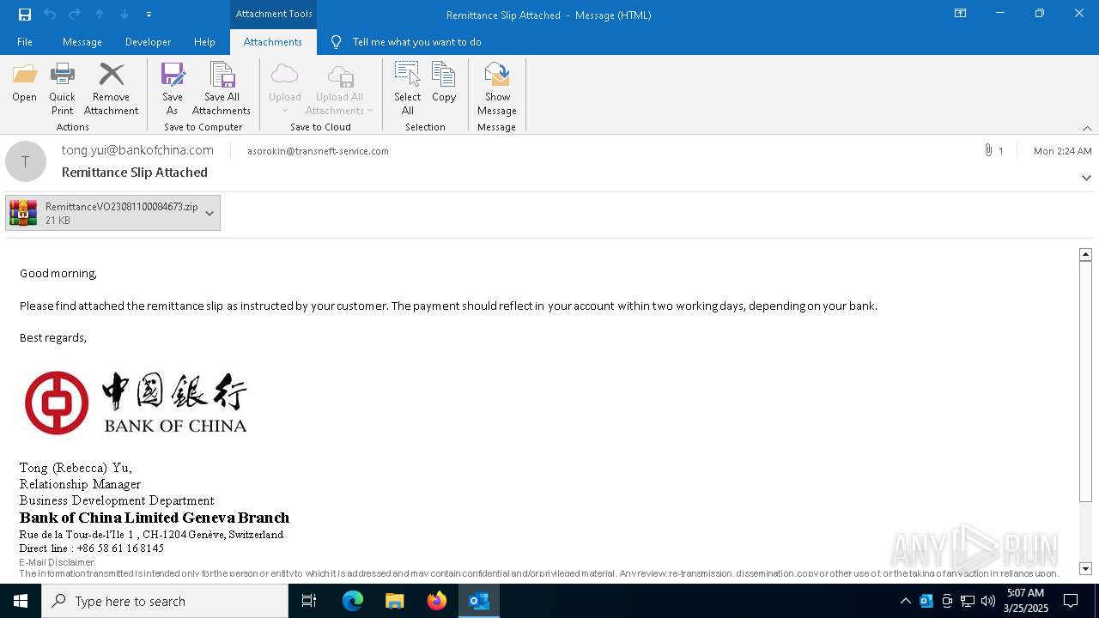
Task: Click the 'Direct line : +86 58 61 16 8145' text
Action: 92,548
